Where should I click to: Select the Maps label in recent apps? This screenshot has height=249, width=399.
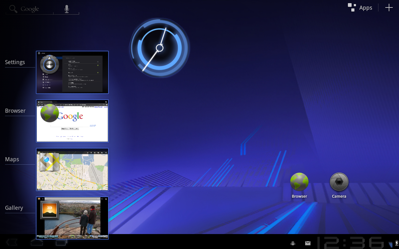coord(12,159)
